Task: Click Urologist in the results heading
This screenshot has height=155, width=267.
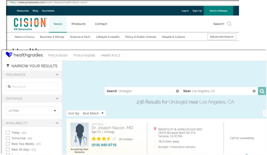Action: 178,102
